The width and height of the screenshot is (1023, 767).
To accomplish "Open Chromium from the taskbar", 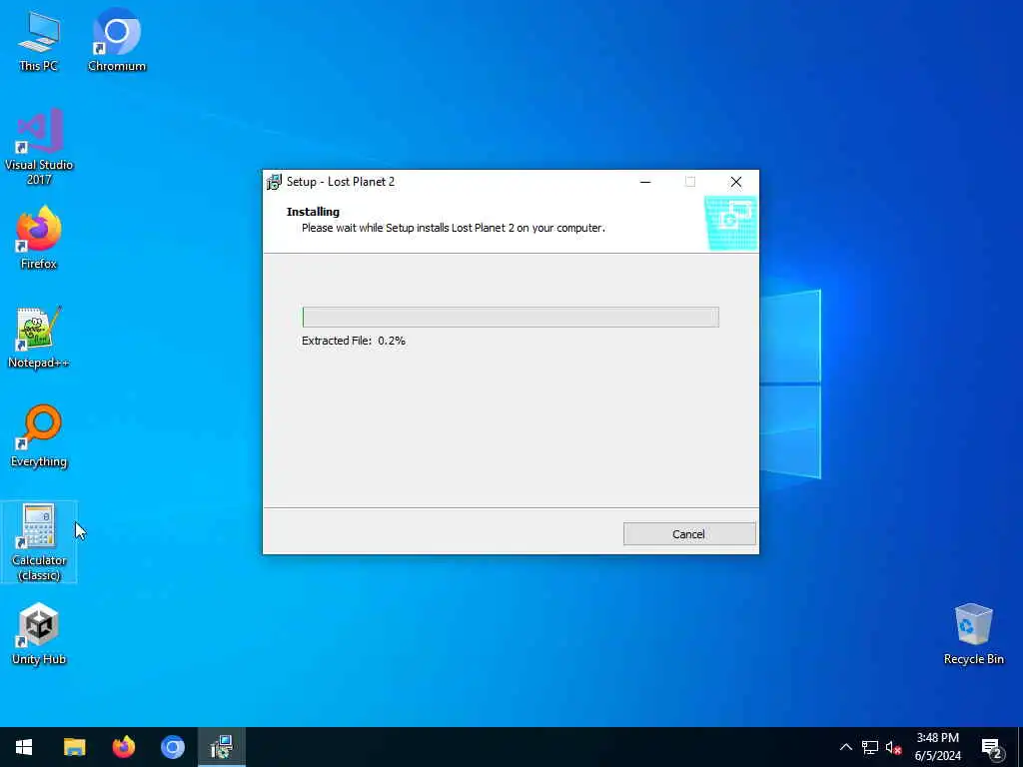I will point(173,747).
